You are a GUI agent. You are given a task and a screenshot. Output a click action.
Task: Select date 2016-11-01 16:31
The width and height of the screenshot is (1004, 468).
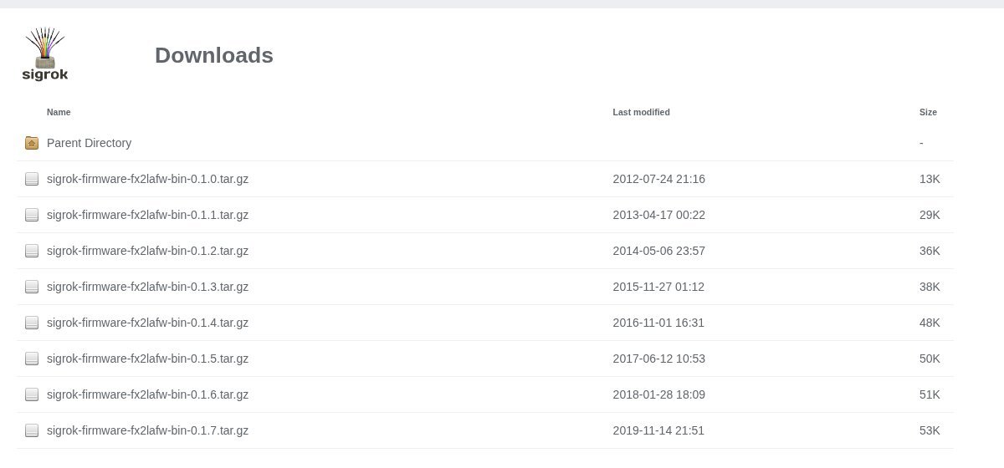pyautogui.click(x=658, y=323)
